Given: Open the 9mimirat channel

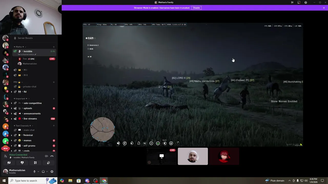Looking at the screenshot, I should [34, 135].
